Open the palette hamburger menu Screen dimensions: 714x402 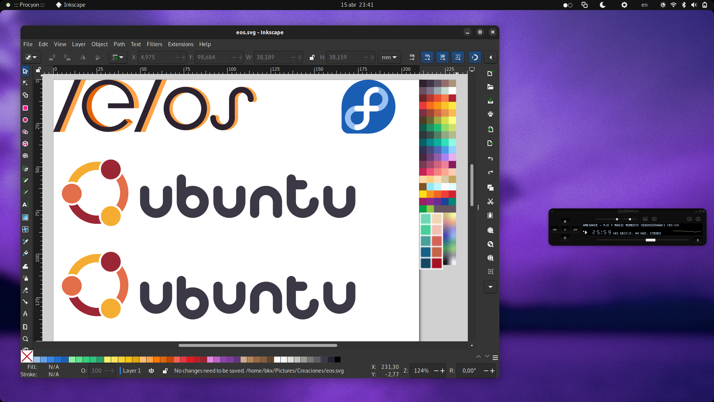[x=495, y=358]
